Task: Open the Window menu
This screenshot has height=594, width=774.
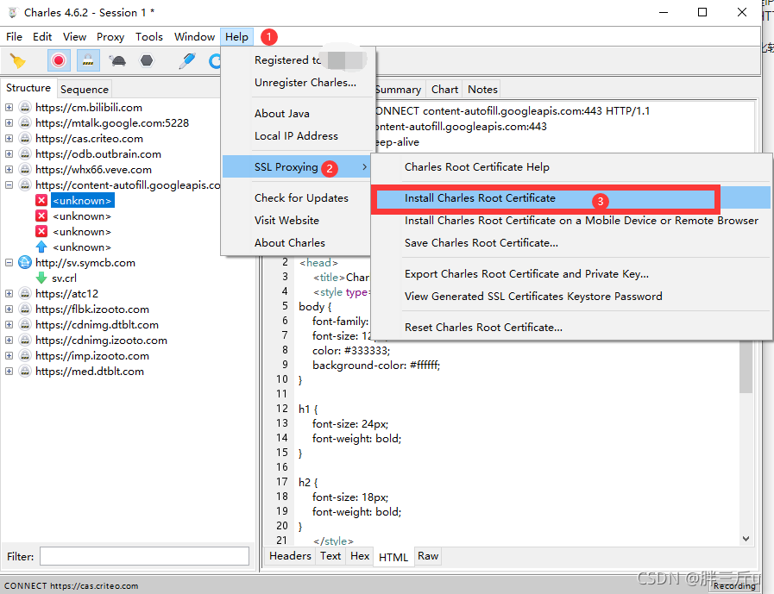Action: pos(194,36)
